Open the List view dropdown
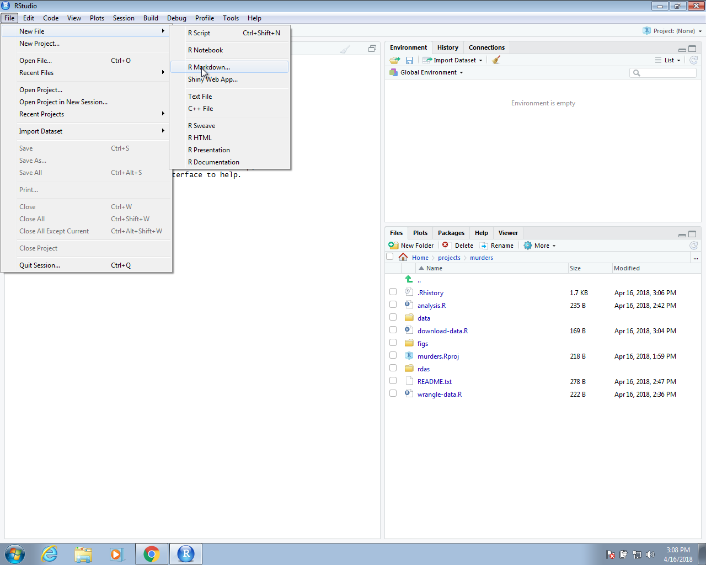Viewport: 706px width, 565px height. 668,60
